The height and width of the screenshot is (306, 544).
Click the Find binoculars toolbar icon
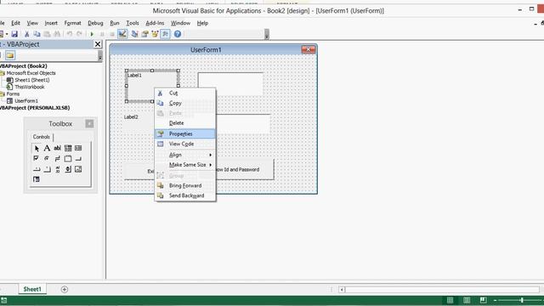click(x=57, y=34)
